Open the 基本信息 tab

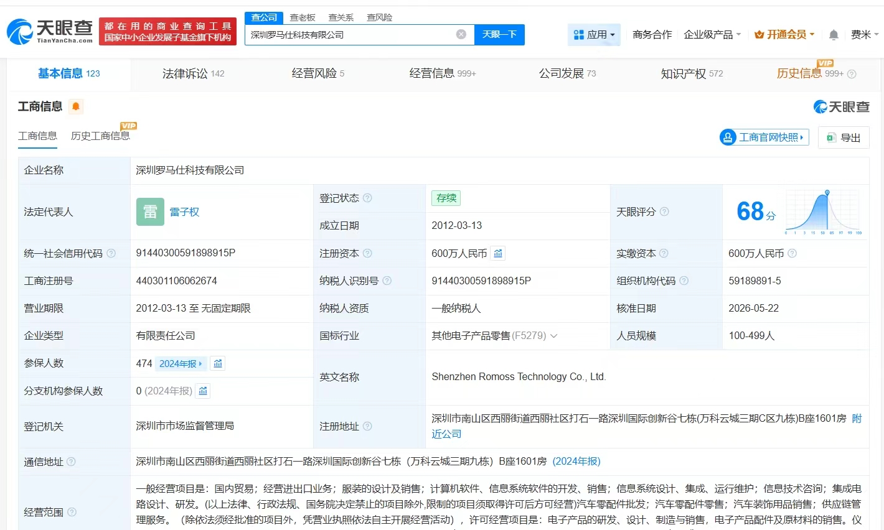pyautogui.click(x=68, y=73)
